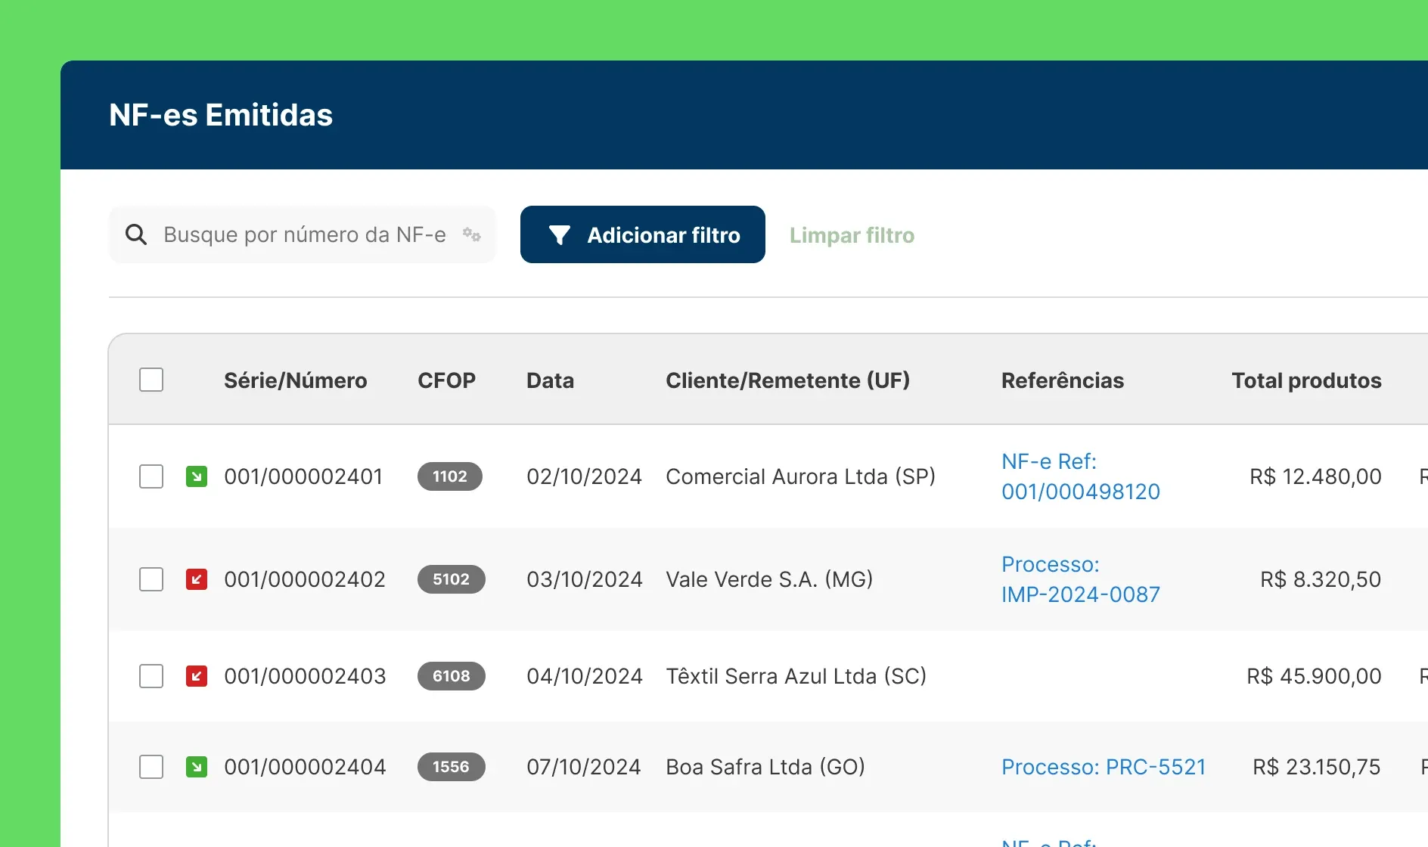Click client Comercial Aurora Ltda (SP)
Screen dimensions: 1428x847
(x=801, y=476)
